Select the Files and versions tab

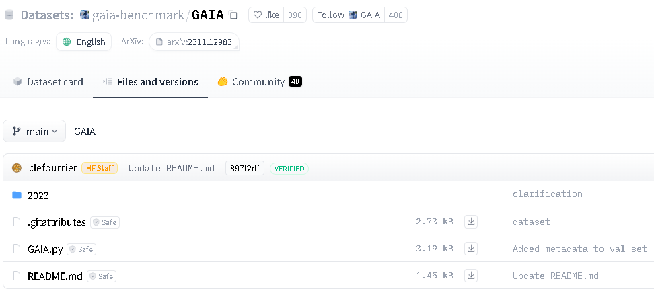[x=151, y=81]
